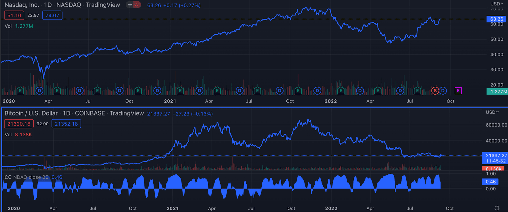This screenshot has width=508, height=212.
Task: Click the 63.26 price label on scale
Action: (x=497, y=19)
